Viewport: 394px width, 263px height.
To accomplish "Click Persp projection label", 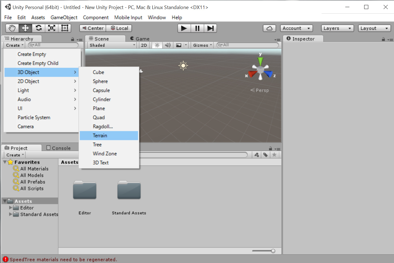I will pyautogui.click(x=260, y=90).
